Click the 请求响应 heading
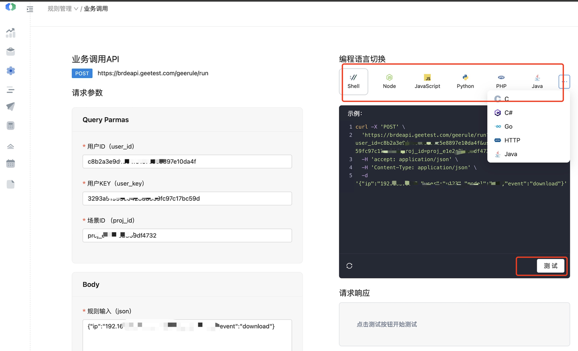The image size is (578, 351). click(354, 293)
